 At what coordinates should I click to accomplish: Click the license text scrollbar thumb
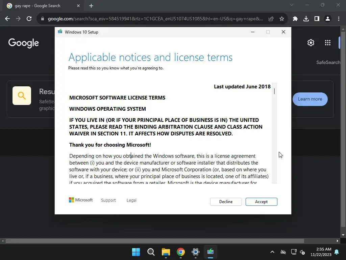click(274, 91)
